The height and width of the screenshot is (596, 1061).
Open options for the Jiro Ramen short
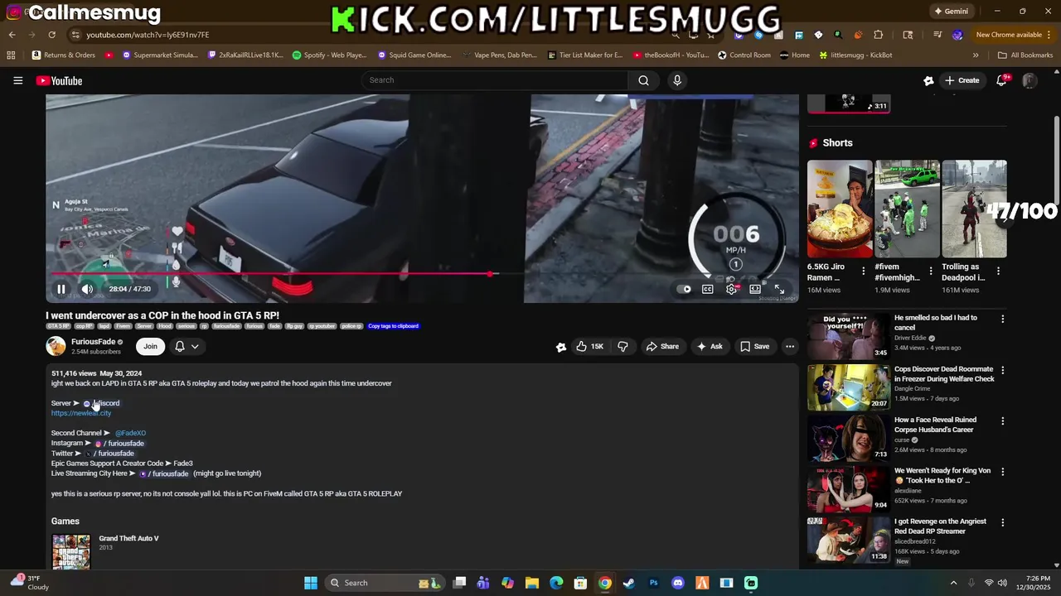point(864,271)
